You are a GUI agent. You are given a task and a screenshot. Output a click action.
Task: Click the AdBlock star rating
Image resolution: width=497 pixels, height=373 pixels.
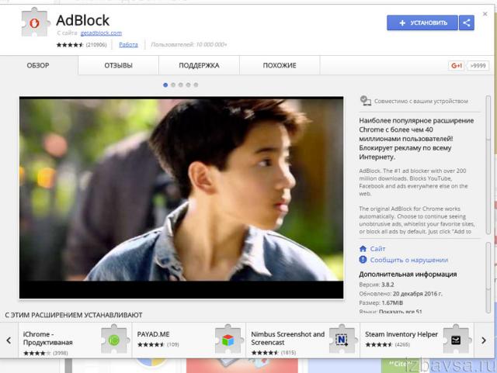[x=70, y=45]
